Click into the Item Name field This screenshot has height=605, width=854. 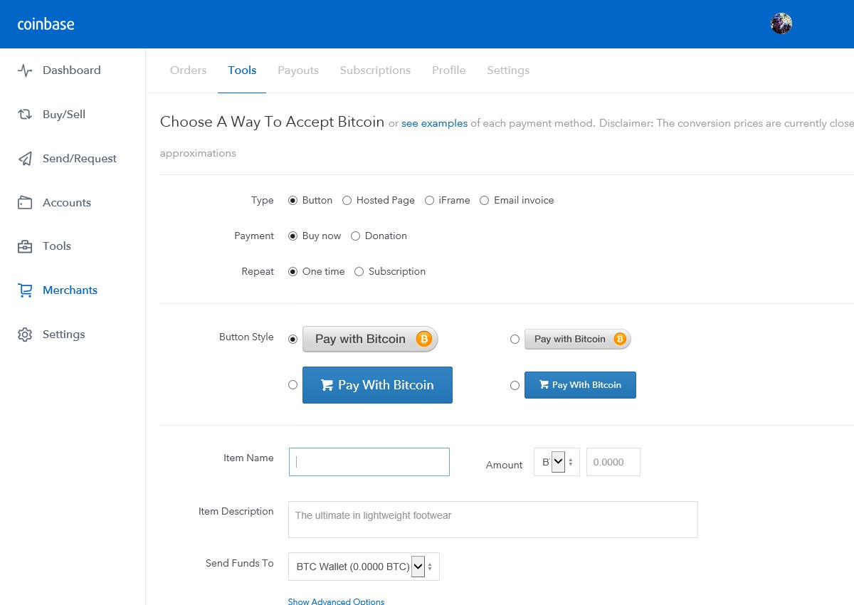[369, 462]
